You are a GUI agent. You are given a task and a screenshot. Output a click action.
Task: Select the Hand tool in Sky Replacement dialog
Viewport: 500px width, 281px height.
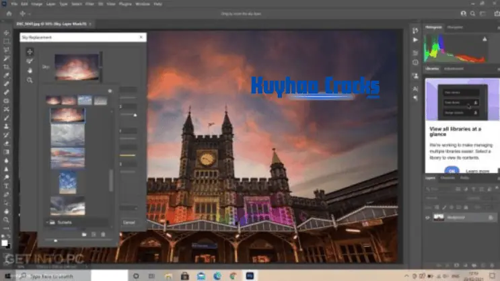30,70
